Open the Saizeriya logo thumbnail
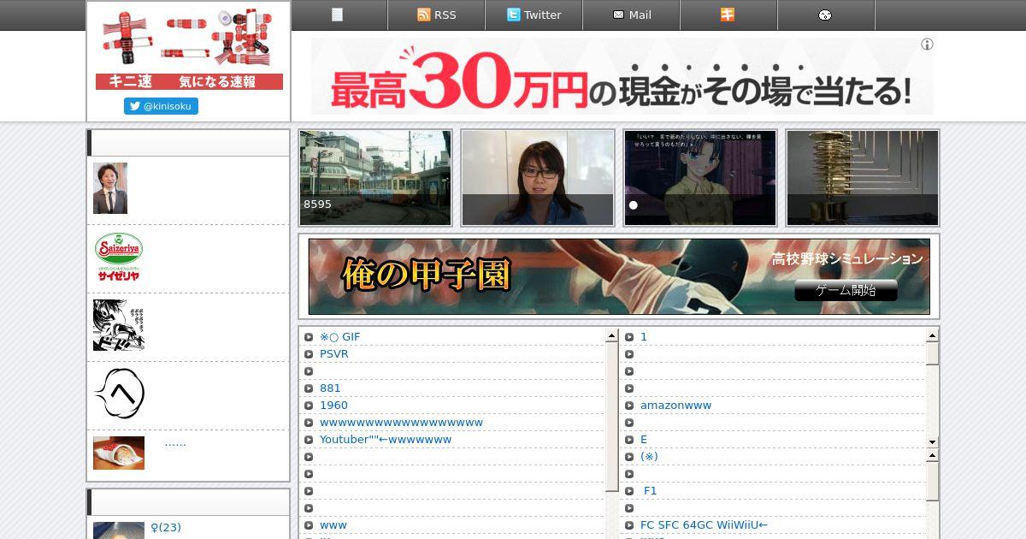 [x=119, y=257]
